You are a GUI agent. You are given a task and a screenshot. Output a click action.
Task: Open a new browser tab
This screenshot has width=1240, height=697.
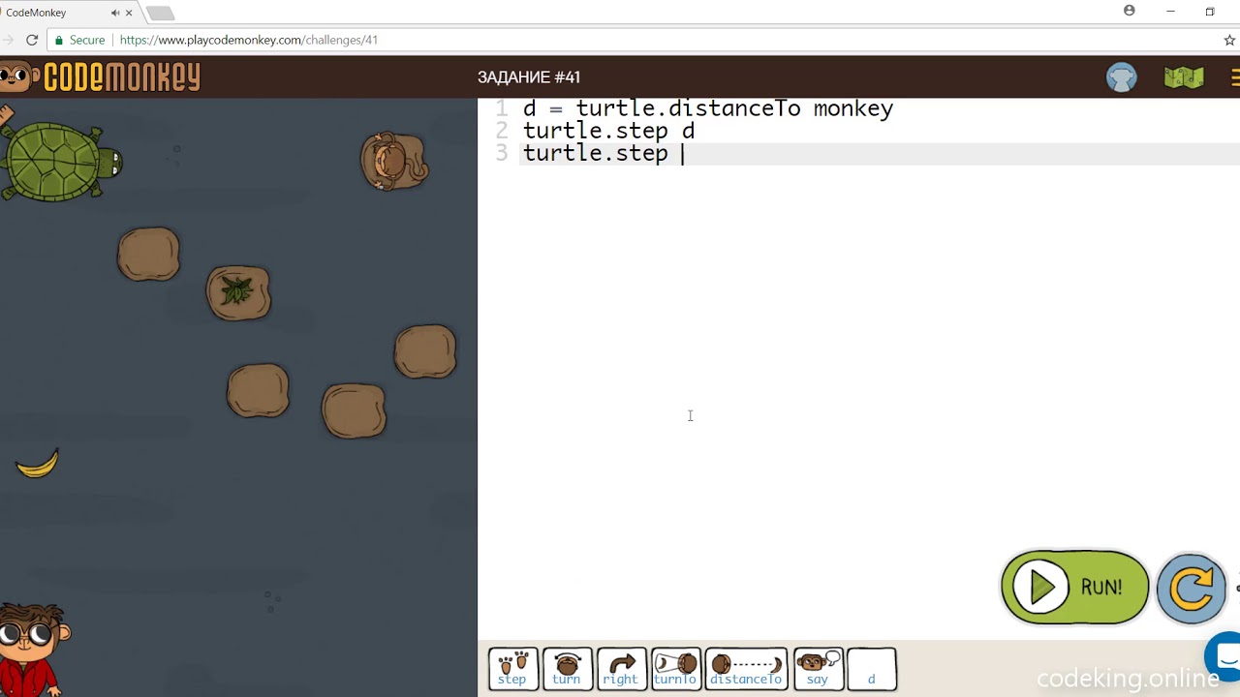click(160, 14)
